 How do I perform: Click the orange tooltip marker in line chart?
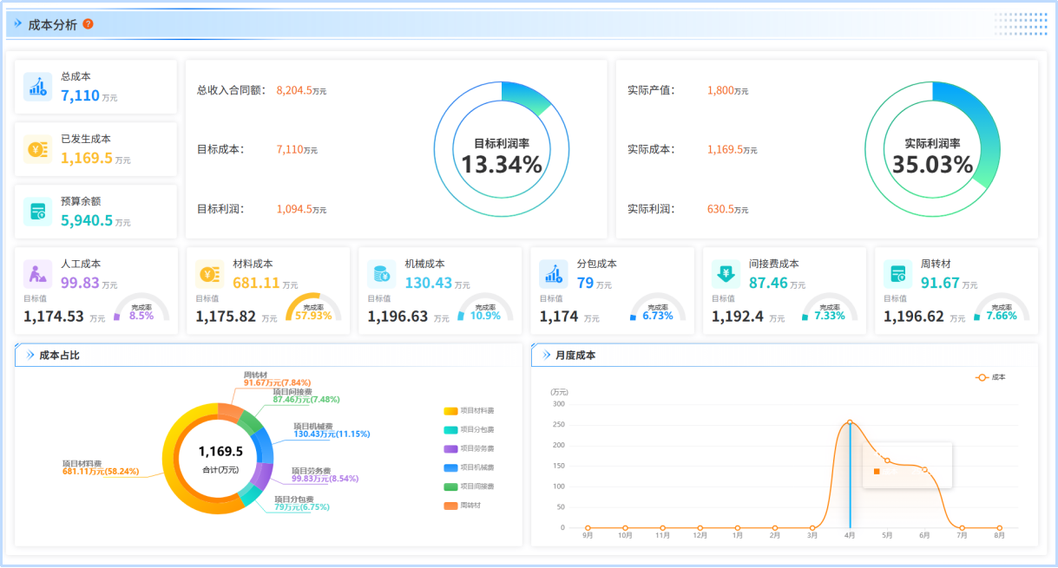click(877, 471)
